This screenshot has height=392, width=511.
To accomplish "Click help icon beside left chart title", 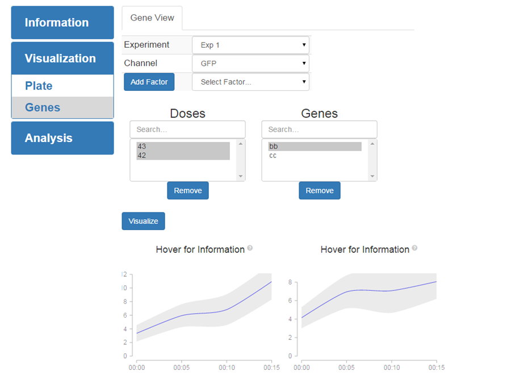I will (250, 248).
